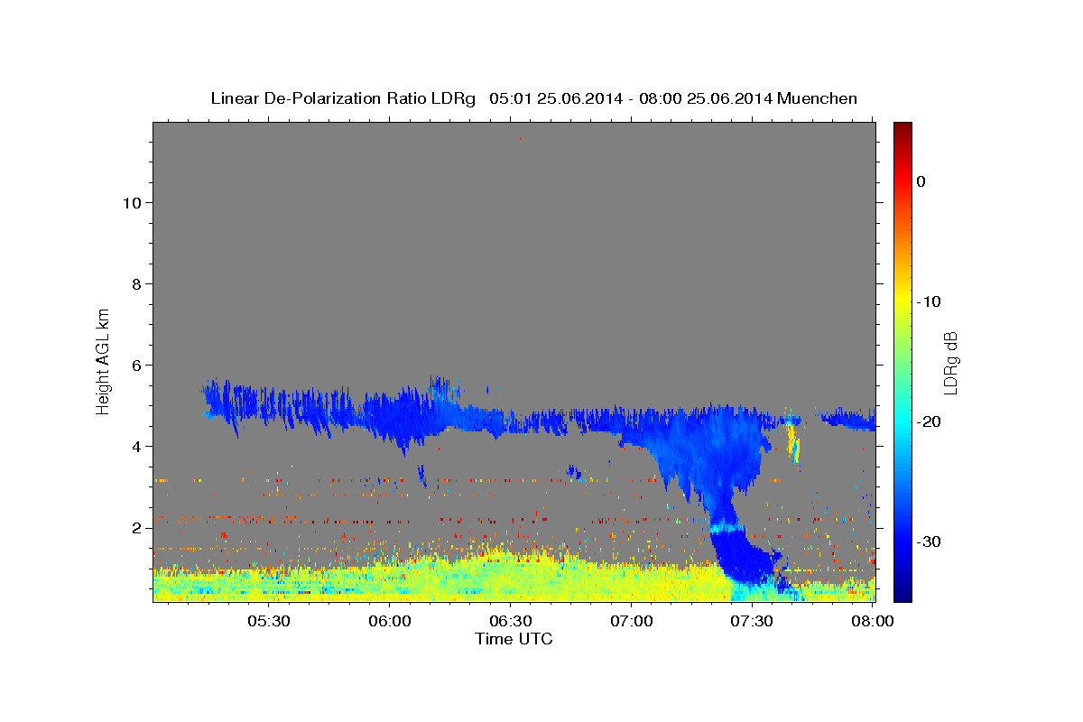Click the dark red top of the colorbar
This screenshot has height=722, width=1083.
click(902, 131)
